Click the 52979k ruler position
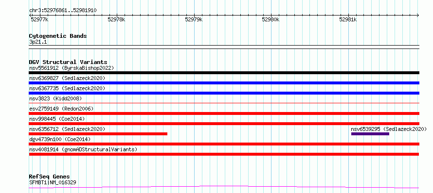 click(x=194, y=19)
